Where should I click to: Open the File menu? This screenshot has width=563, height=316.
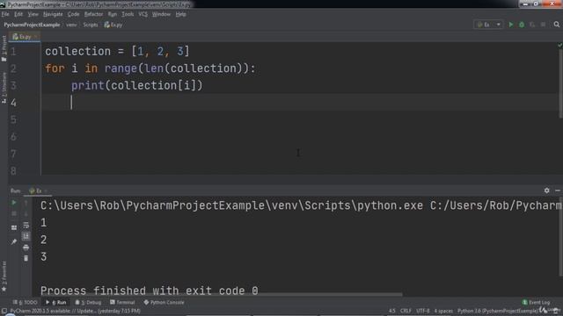pyautogui.click(x=5, y=14)
